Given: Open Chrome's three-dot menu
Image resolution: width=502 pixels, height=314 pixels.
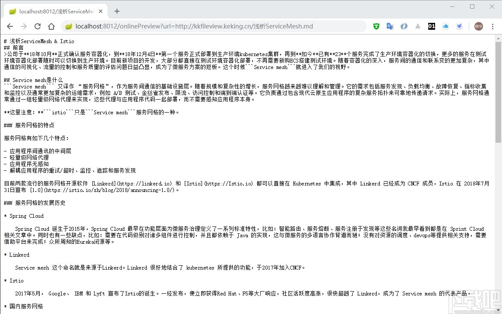Looking at the screenshot, I should click(x=493, y=26).
